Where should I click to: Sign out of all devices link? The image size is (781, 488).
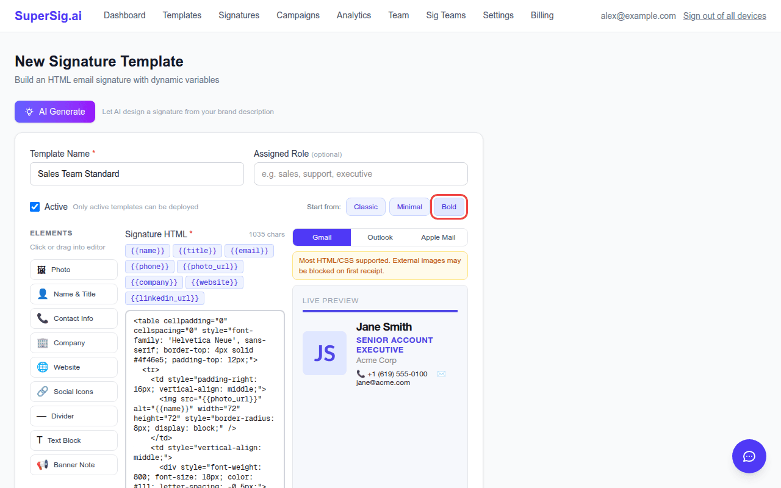725,16
